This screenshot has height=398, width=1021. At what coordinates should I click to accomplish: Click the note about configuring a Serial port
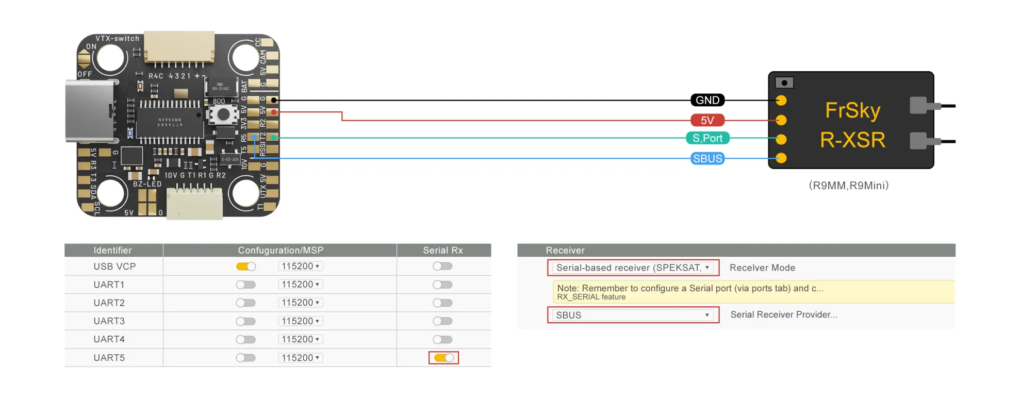690,288
